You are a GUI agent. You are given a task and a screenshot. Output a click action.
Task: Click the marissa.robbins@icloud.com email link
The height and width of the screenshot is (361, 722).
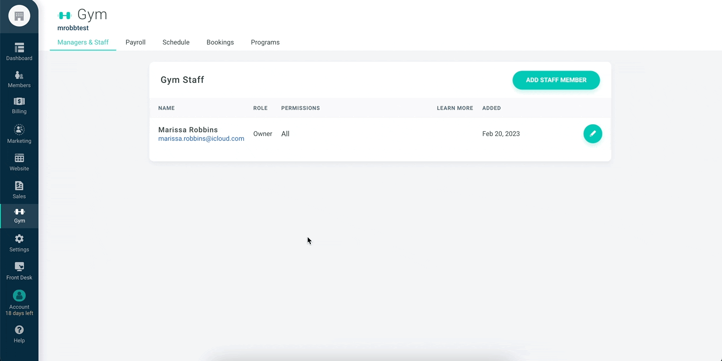click(201, 139)
